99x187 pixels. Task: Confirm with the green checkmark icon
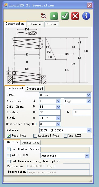tap(65, 16)
